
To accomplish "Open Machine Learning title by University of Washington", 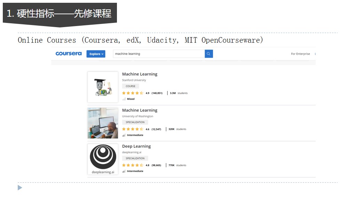I will point(140,110).
